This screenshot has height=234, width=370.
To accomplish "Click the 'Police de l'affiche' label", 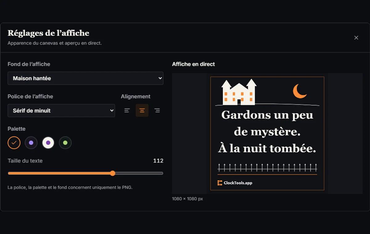I will coord(30,96).
